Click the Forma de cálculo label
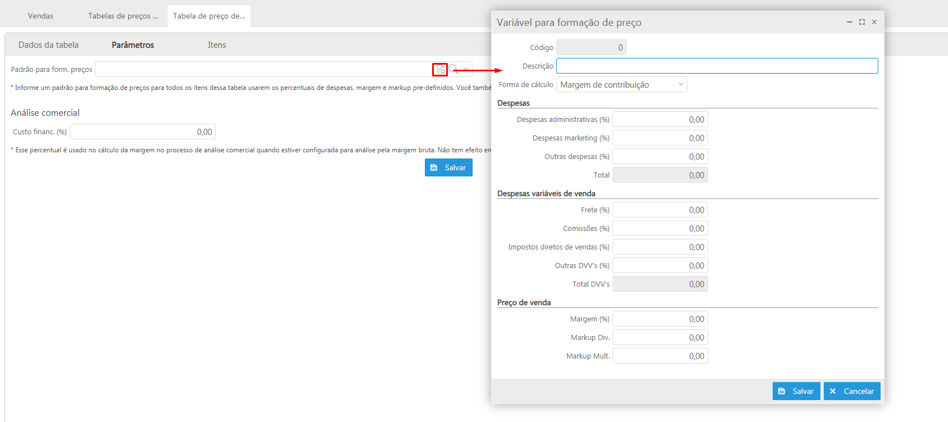 pyautogui.click(x=526, y=85)
